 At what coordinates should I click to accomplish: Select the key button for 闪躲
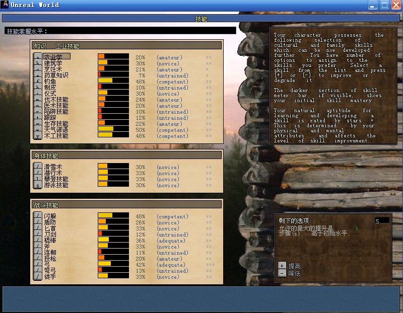37,216
